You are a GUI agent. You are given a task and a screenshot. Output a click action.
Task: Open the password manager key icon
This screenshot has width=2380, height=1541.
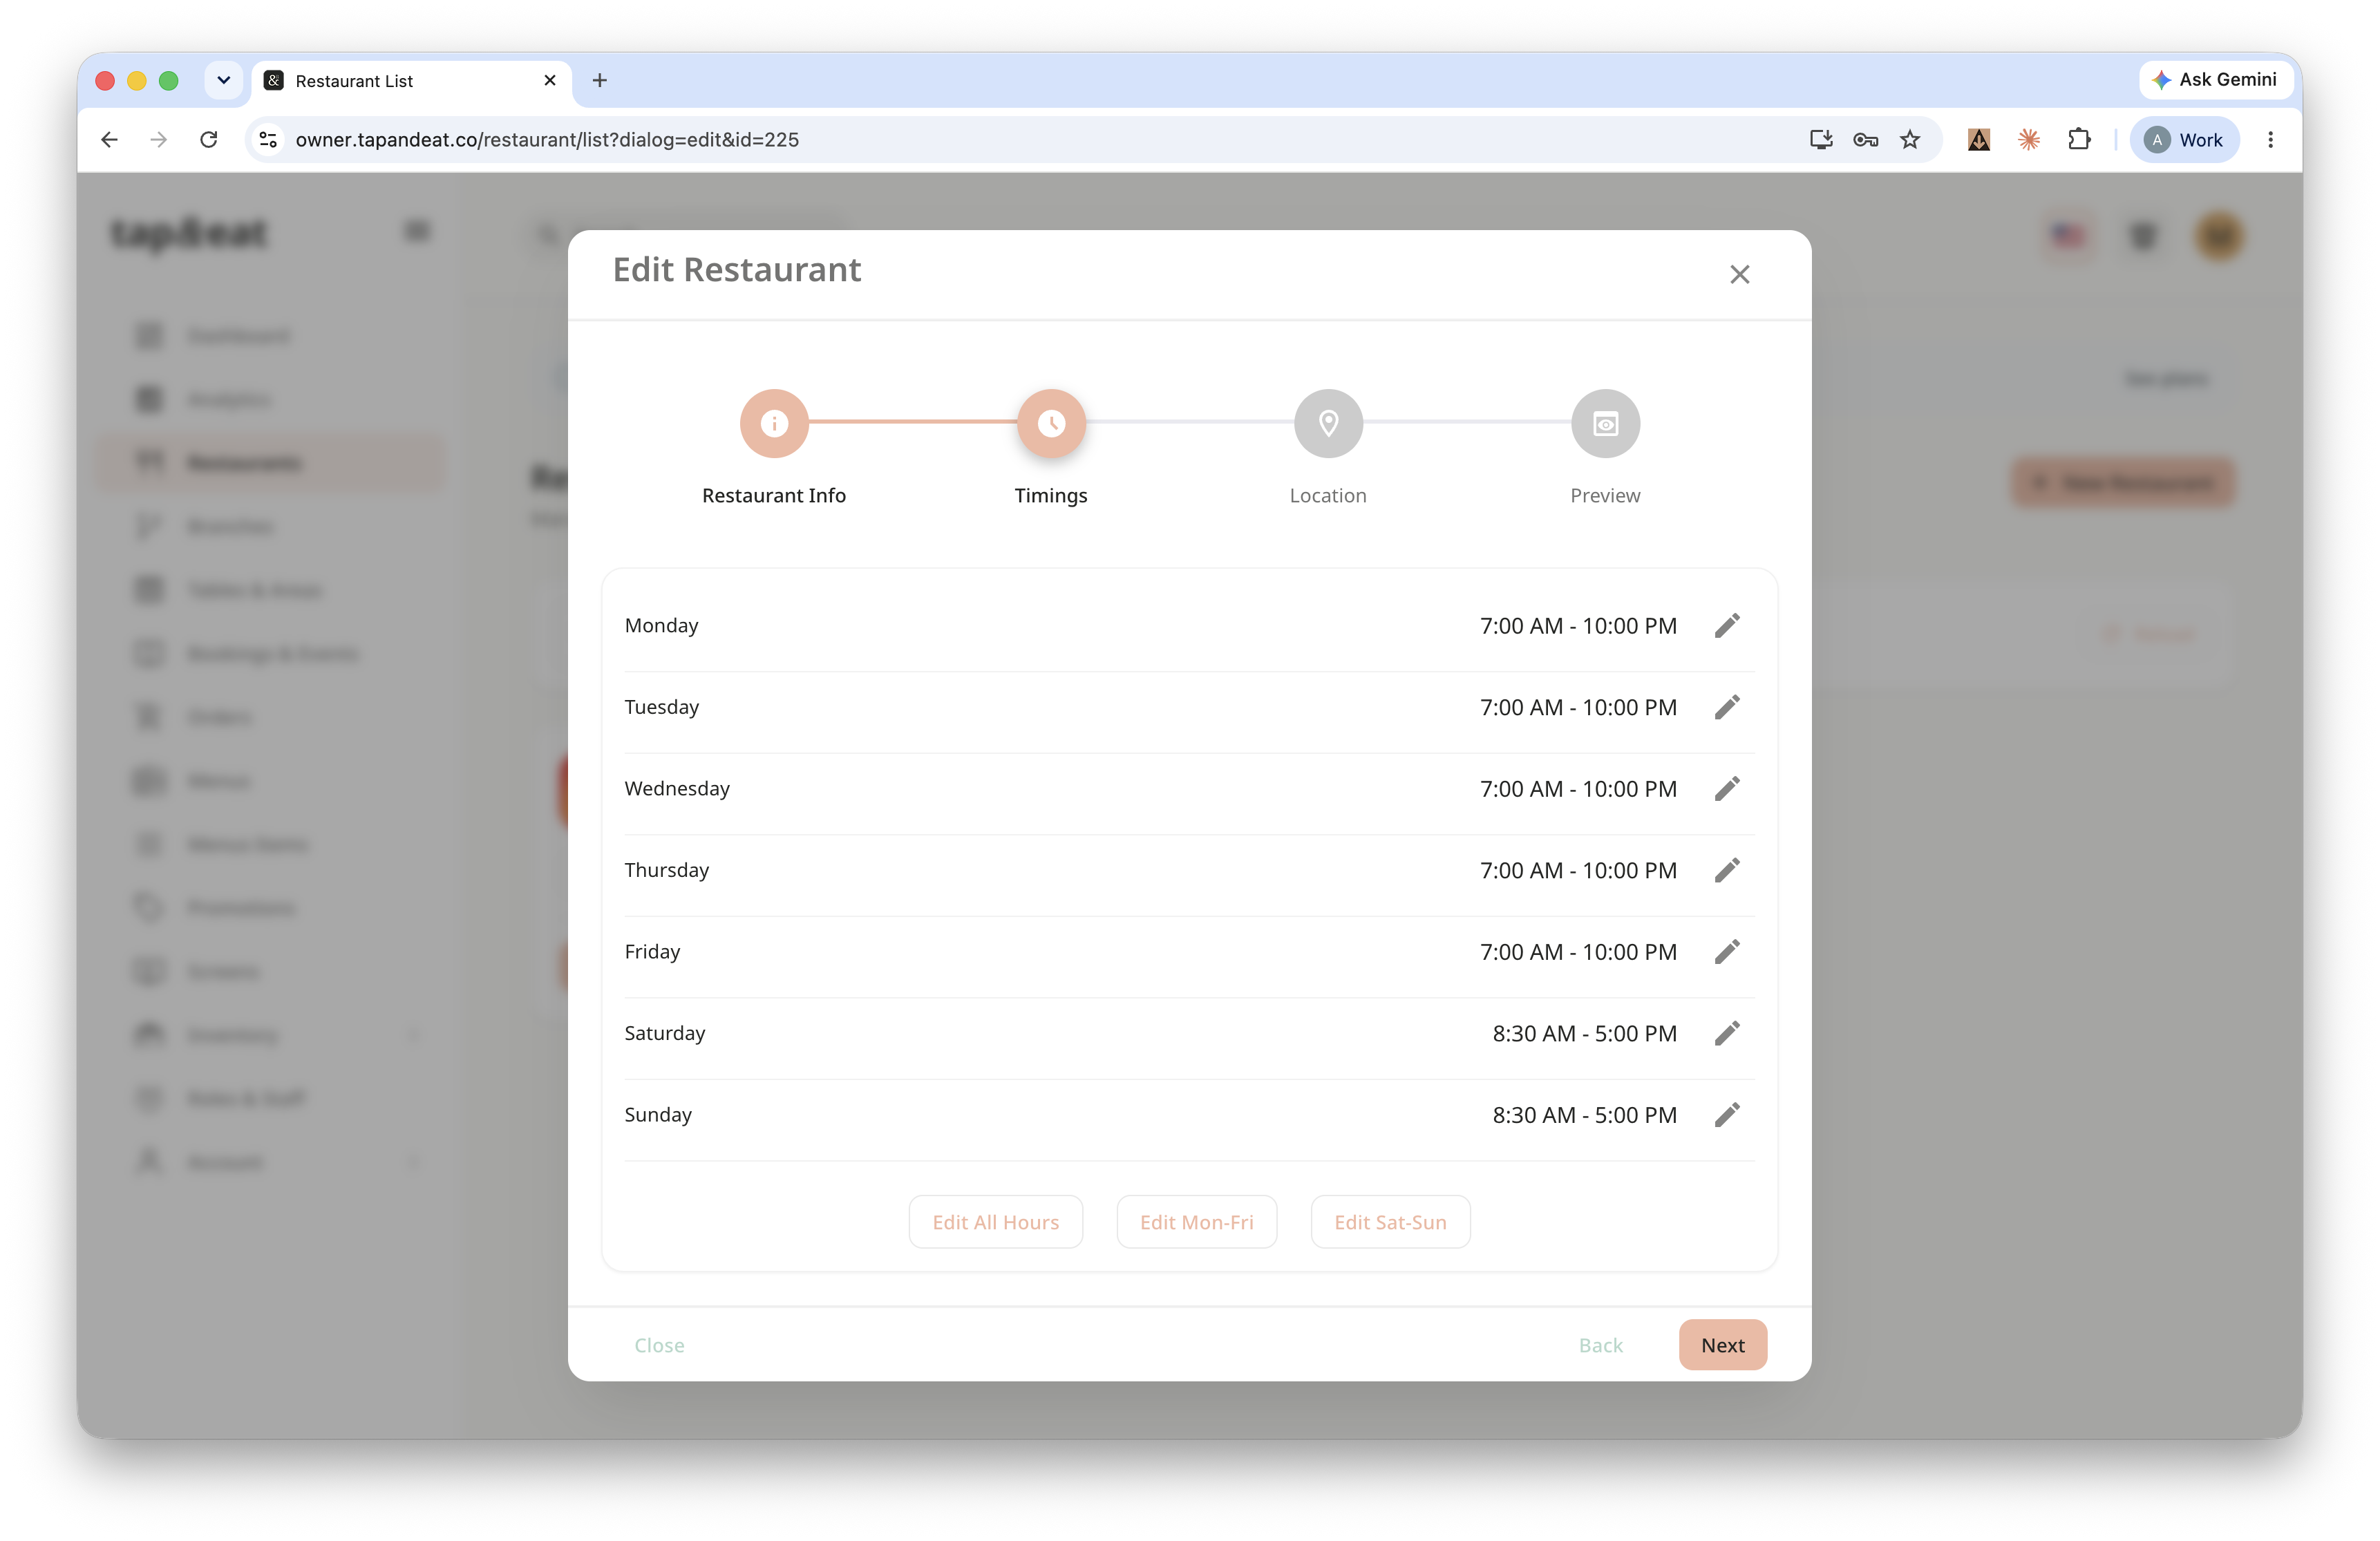pos(1865,140)
